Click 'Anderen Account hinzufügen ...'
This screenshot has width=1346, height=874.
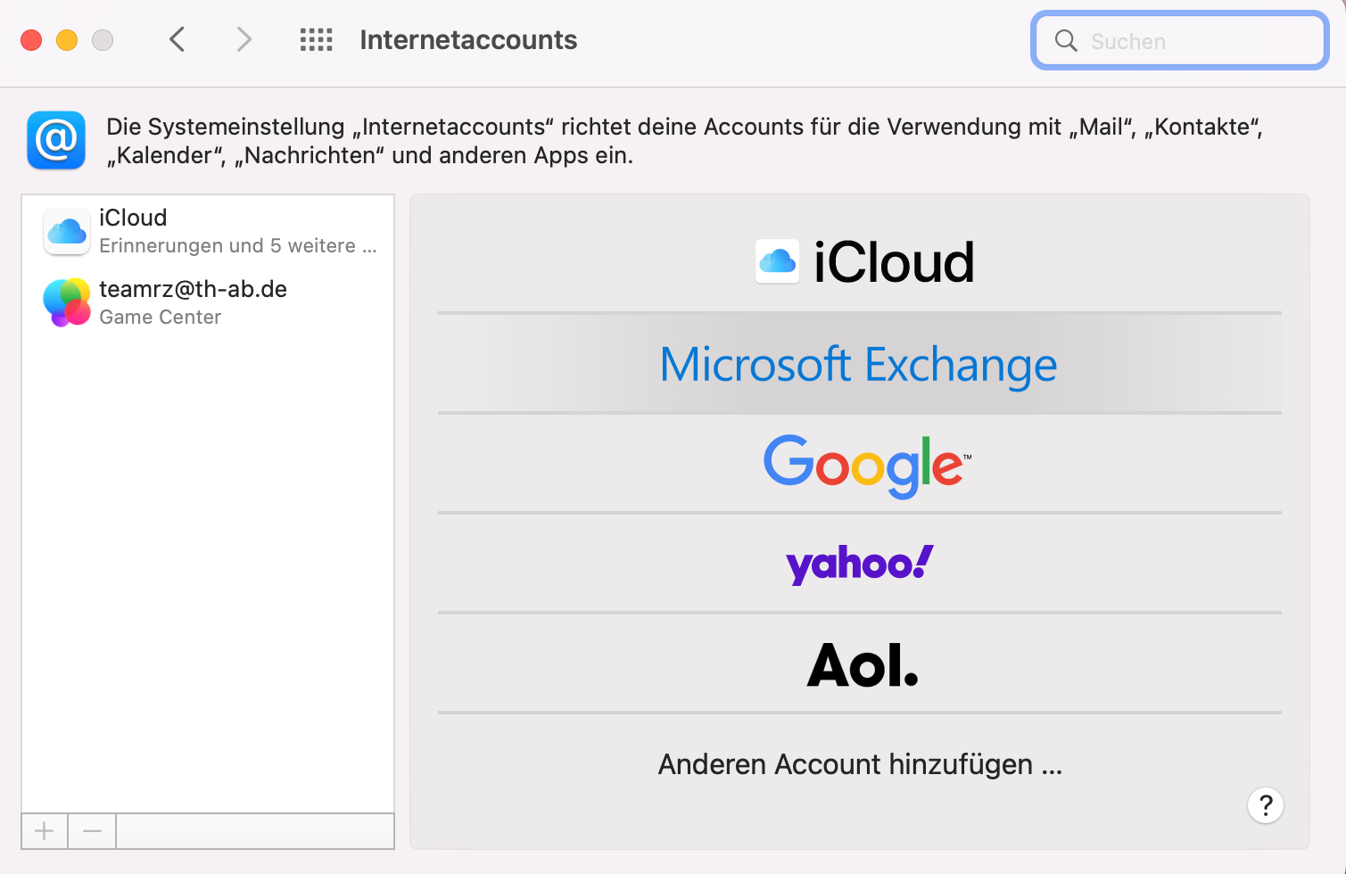pyautogui.click(x=860, y=764)
